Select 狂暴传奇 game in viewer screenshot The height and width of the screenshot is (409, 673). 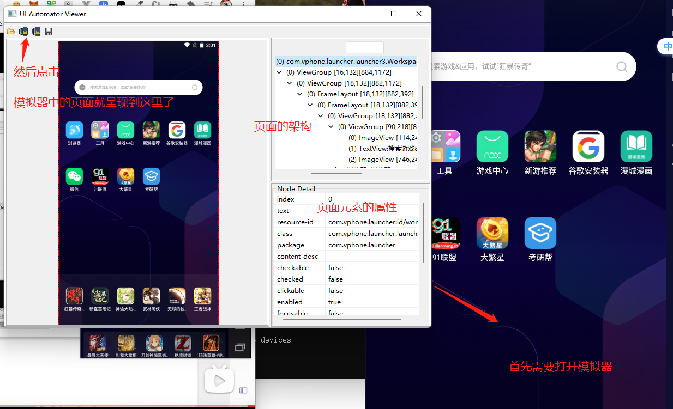click(x=74, y=296)
